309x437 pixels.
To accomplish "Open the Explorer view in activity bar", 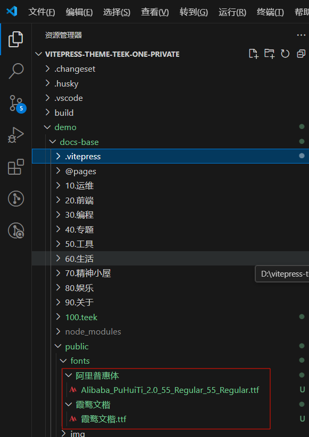I will 15,39.
